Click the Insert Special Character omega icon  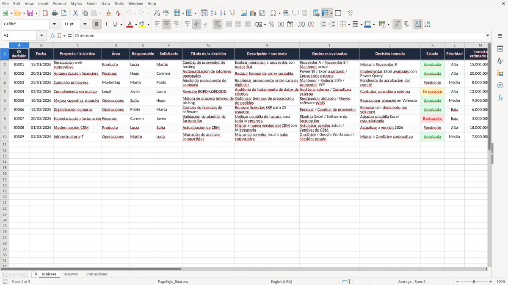273,13
